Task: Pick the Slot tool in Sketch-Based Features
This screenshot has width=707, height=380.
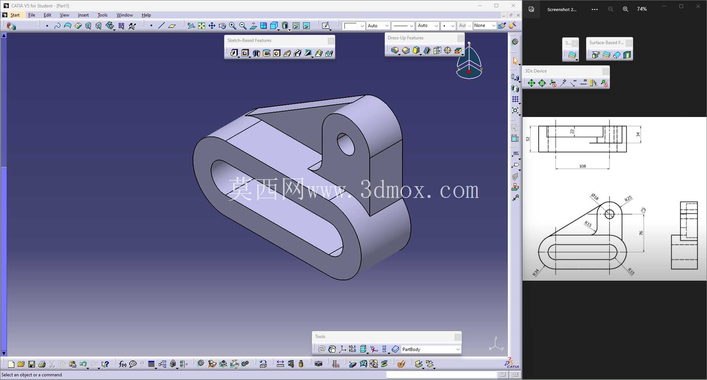Action: [298, 53]
